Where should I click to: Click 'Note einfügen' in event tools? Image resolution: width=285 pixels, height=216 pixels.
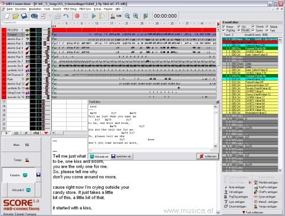click(x=235, y=188)
